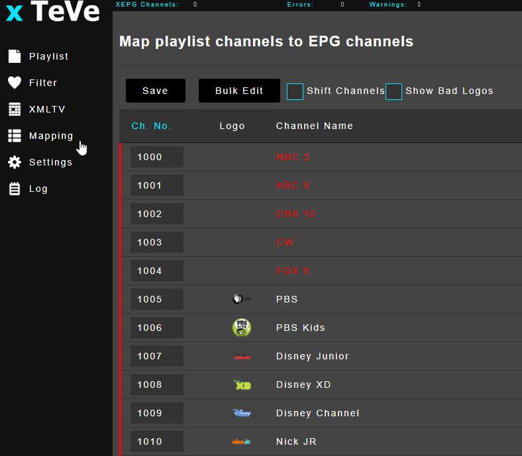The width and height of the screenshot is (522, 456).
Task: Click the XMLTV grid icon
Action: (15, 109)
